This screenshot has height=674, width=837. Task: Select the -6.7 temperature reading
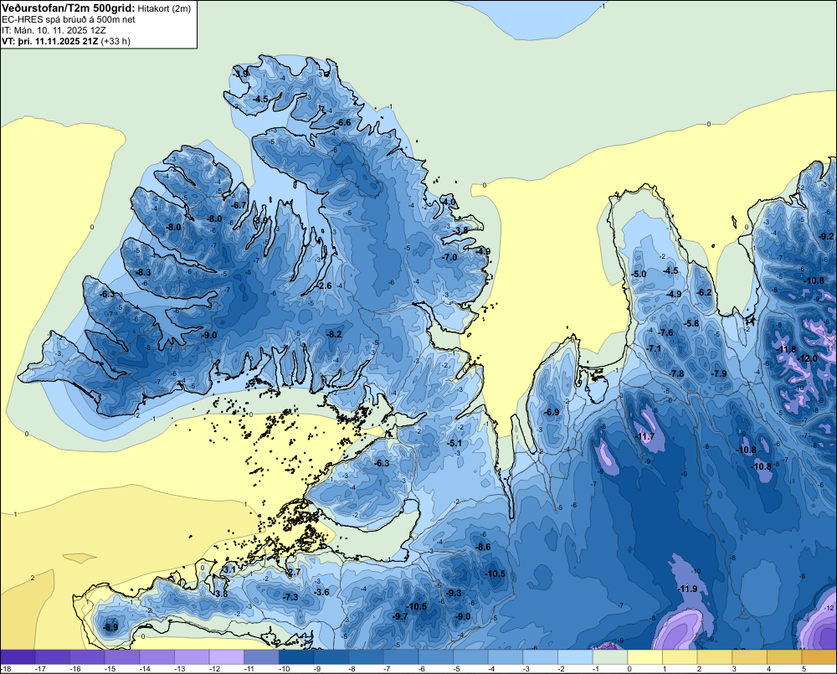(x=239, y=205)
